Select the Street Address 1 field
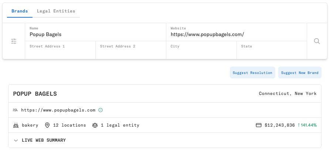 click(60, 51)
